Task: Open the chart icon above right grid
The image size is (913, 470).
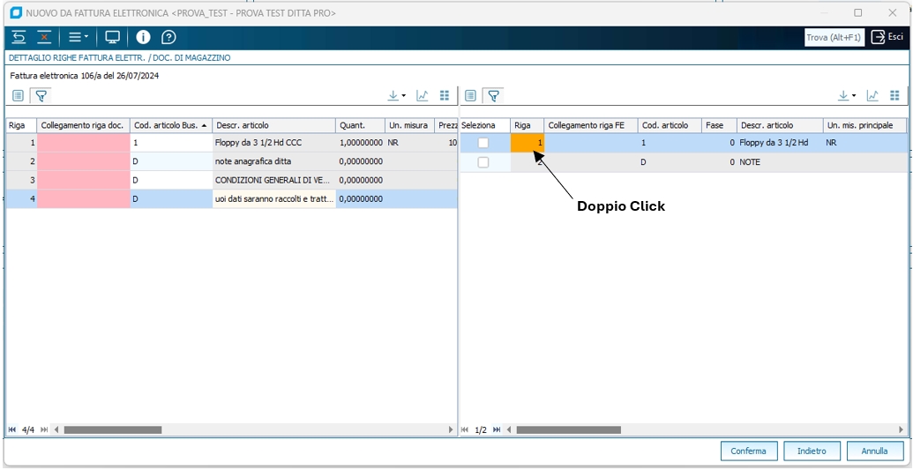Action: [872, 95]
